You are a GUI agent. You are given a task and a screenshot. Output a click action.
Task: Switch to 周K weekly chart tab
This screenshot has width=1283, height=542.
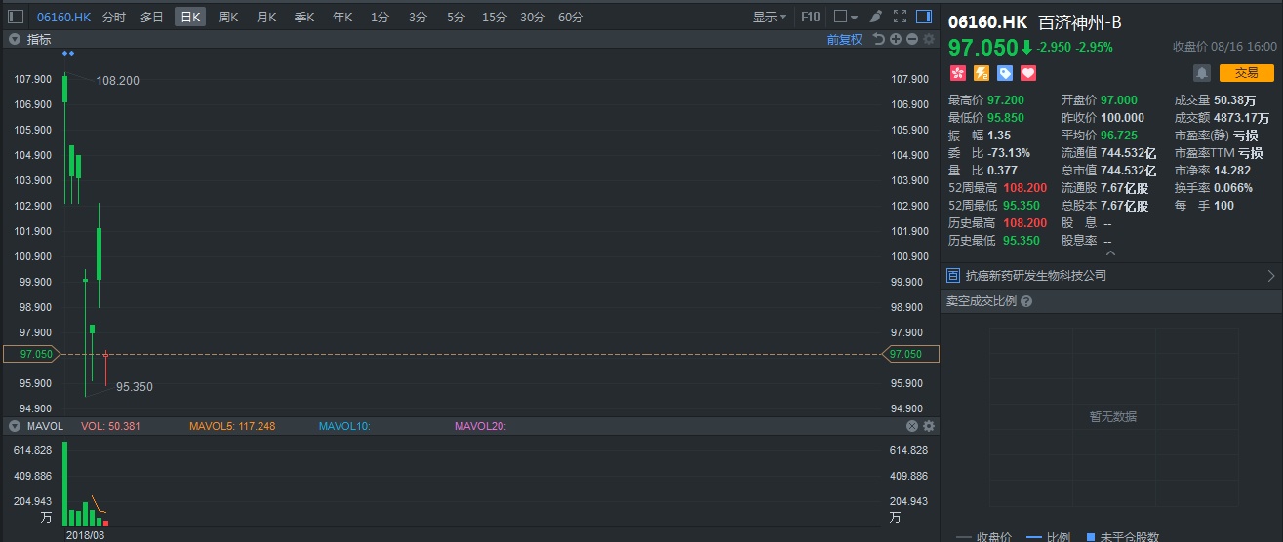pyautogui.click(x=228, y=17)
